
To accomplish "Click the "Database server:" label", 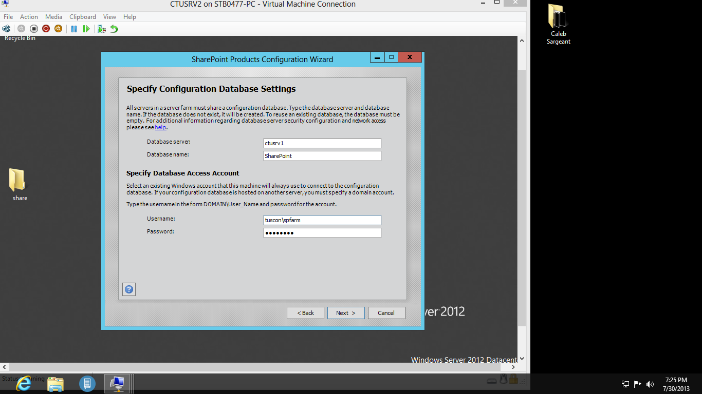I will coord(169,142).
